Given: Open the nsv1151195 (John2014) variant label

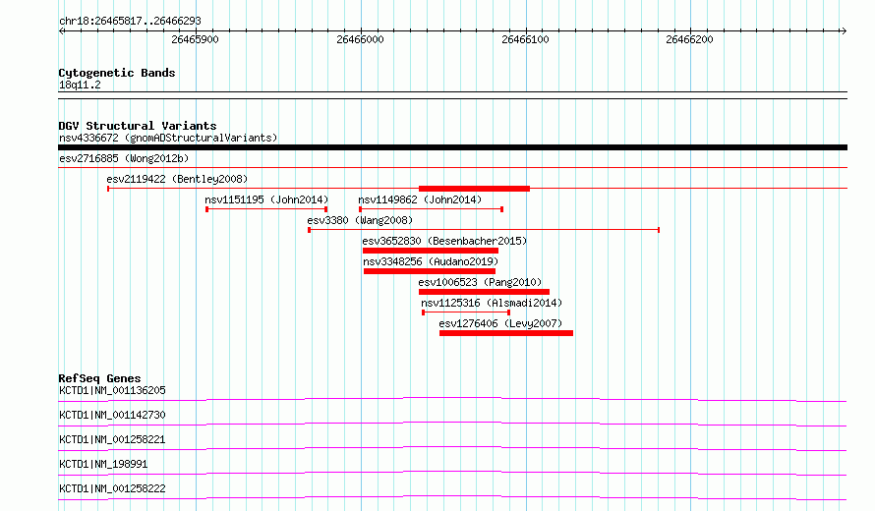Looking at the screenshot, I should coord(266,199).
